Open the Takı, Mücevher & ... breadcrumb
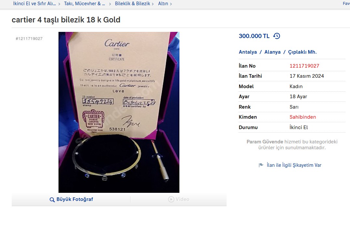The image size is (350, 225). click(x=85, y=4)
